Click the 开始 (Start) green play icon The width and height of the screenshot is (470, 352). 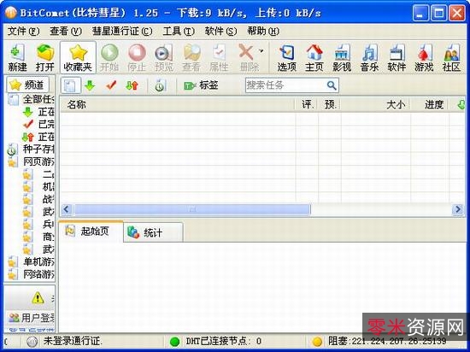(x=109, y=57)
